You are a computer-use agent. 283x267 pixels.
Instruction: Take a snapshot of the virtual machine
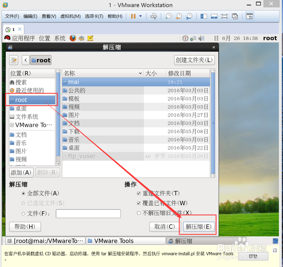click(168, 16)
